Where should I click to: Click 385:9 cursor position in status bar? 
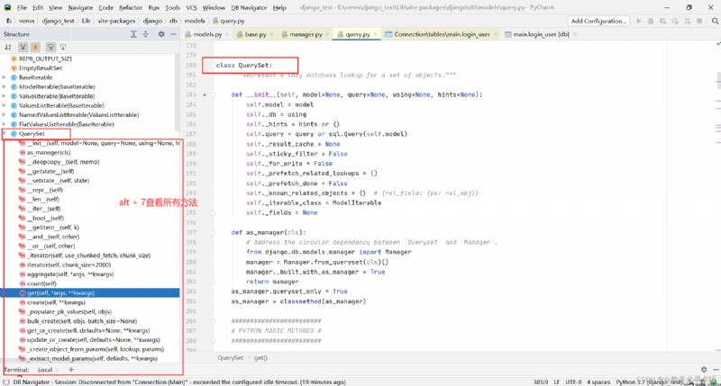click(541, 382)
